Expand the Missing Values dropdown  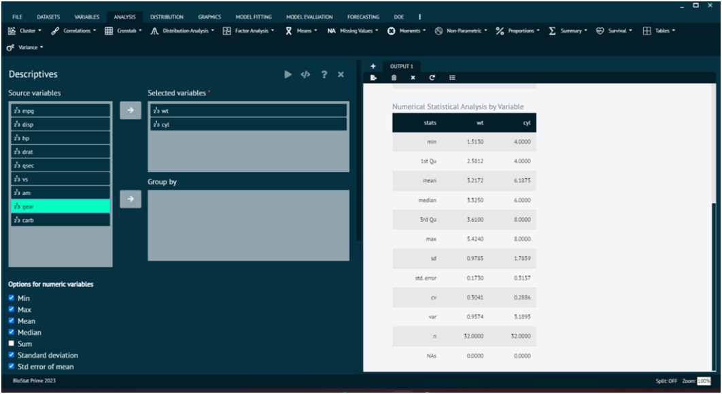click(x=353, y=31)
